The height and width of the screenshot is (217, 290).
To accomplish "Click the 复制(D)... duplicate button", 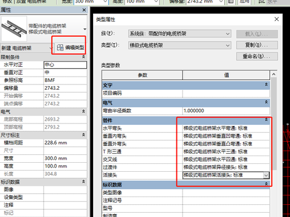I will pyautogui.click(x=257, y=45).
